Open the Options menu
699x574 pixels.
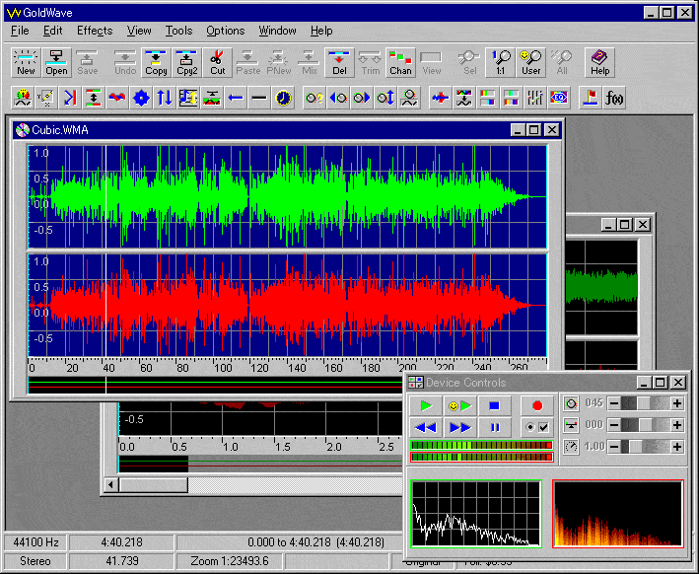(225, 31)
